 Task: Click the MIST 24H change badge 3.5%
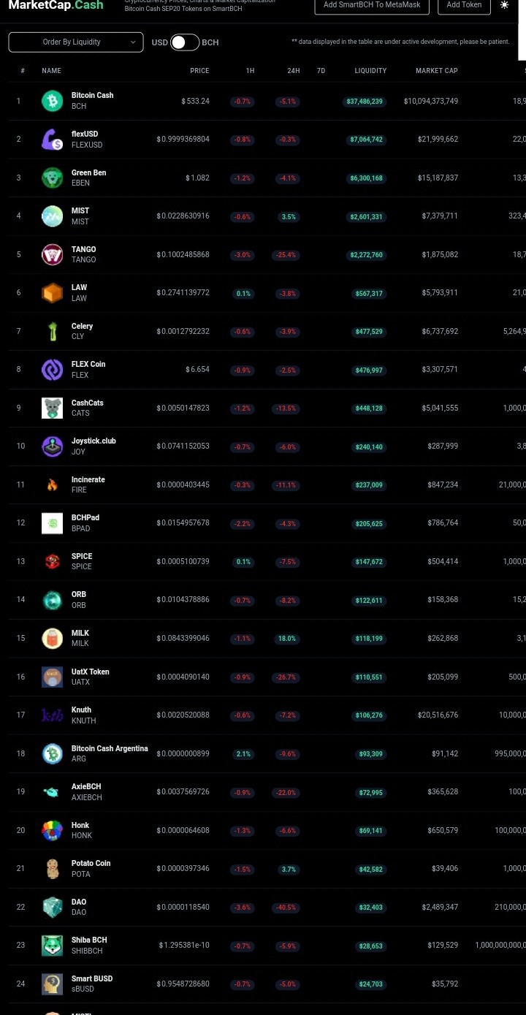(x=288, y=216)
